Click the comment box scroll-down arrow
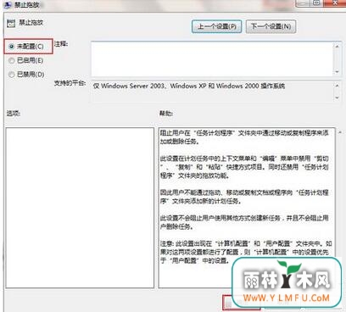346x312 pixels. [338, 72]
